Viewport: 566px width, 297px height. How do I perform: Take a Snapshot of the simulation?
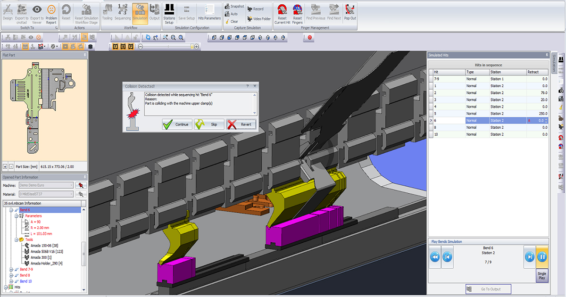click(x=234, y=6)
